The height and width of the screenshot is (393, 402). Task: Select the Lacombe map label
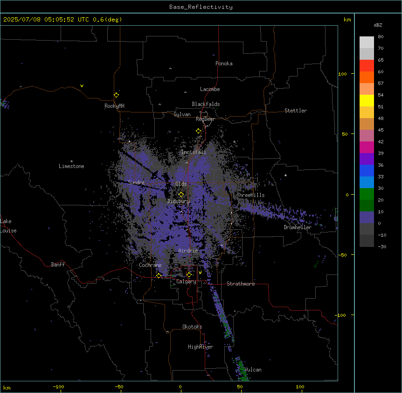[210, 89]
